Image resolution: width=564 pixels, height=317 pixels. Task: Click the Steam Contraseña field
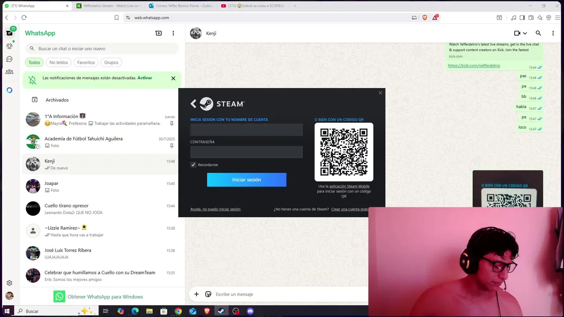pos(246,152)
